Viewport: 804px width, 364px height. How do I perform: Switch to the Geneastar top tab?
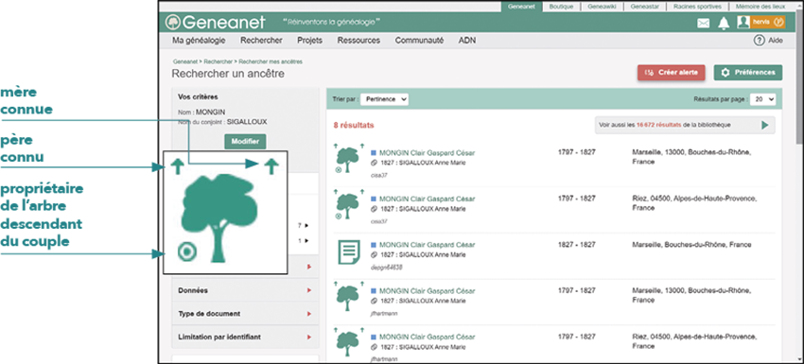click(x=644, y=7)
